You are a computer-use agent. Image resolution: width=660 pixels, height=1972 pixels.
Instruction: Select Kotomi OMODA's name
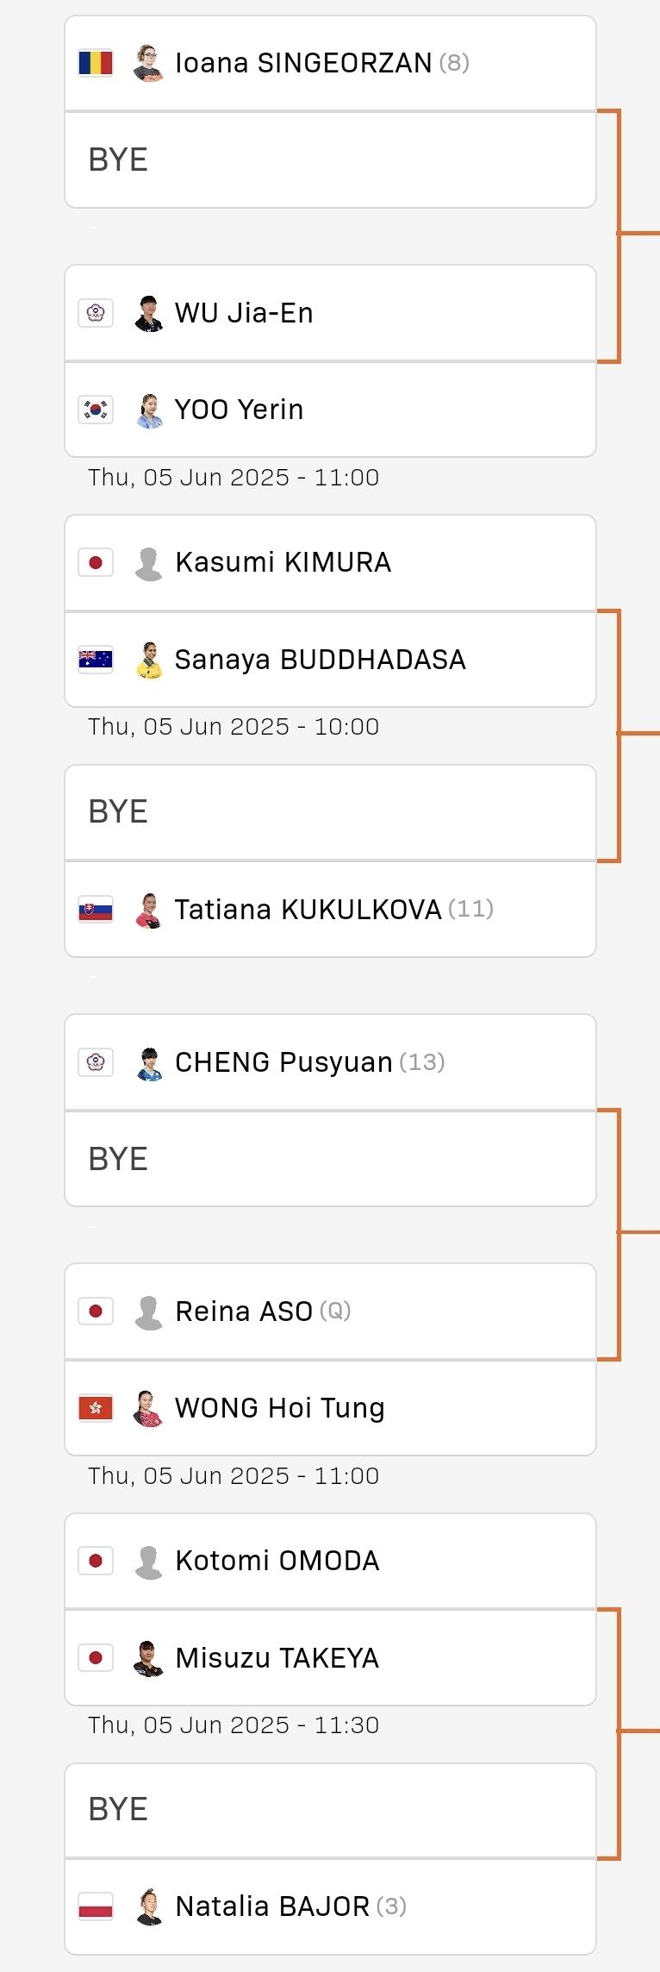pyautogui.click(x=277, y=1561)
